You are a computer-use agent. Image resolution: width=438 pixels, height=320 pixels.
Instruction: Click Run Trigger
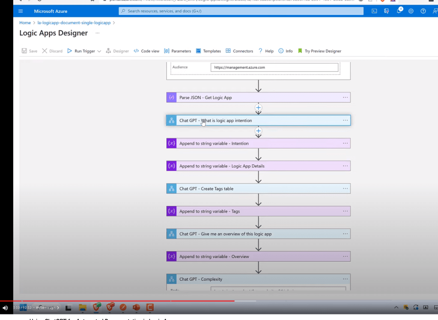81,51
